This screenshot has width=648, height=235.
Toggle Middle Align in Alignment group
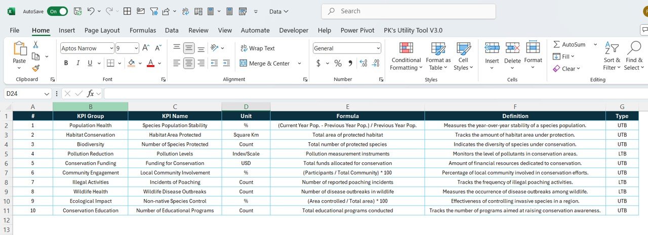tap(189, 48)
